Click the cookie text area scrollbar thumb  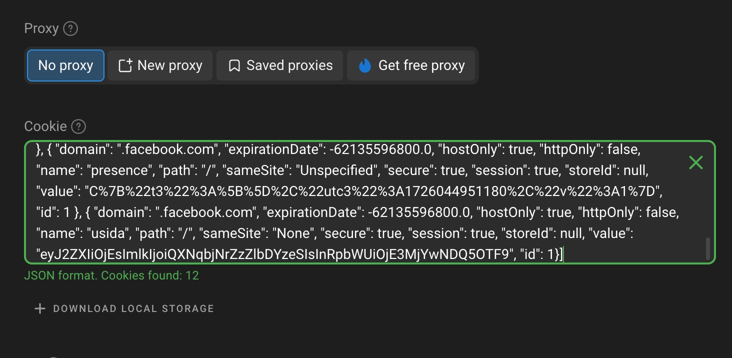coord(707,248)
